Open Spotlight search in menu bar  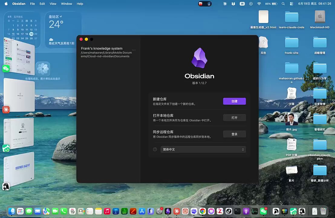(283, 4)
